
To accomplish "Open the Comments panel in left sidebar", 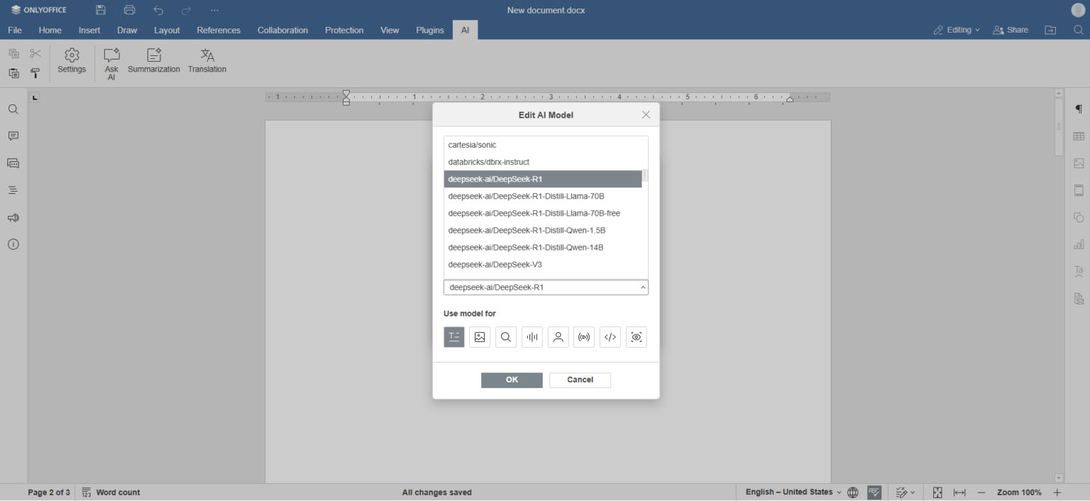I will (x=13, y=136).
